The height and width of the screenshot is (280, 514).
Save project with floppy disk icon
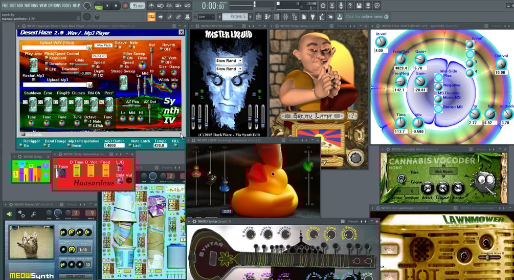(x=359, y=6)
